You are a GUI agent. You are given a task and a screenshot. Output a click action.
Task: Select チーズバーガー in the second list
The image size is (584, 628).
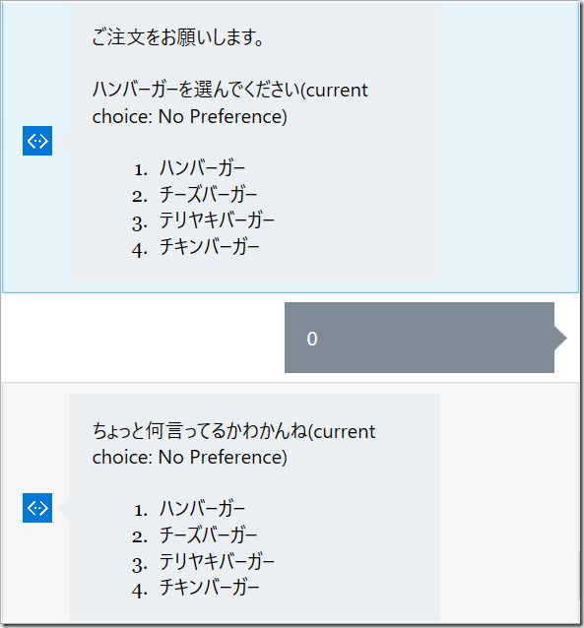coord(208,535)
